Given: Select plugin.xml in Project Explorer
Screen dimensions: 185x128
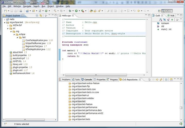Looking at the screenshot, I should (17, 70).
